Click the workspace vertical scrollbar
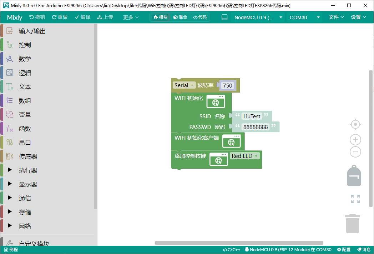 point(371,139)
